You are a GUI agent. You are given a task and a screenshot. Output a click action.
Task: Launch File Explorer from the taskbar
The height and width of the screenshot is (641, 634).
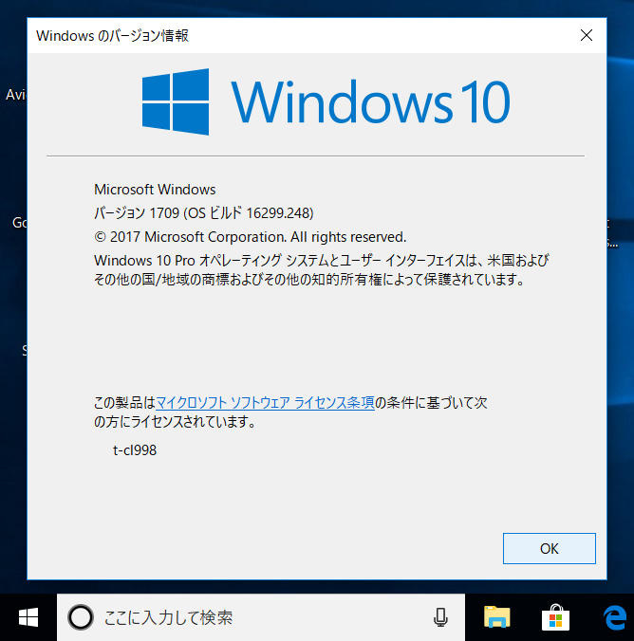[497, 618]
